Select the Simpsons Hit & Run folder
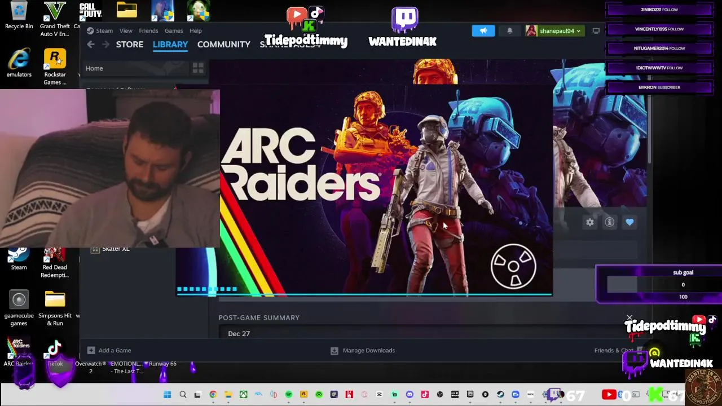722x406 pixels. point(55,308)
